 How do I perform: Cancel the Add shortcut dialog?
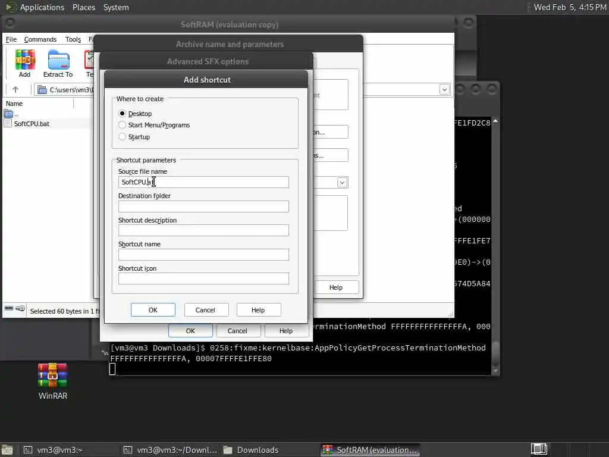(205, 310)
